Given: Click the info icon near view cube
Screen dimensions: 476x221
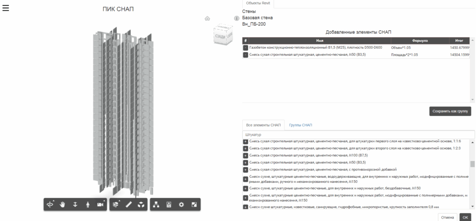Looking at the screenshot, I should click(x=237, y=19).
